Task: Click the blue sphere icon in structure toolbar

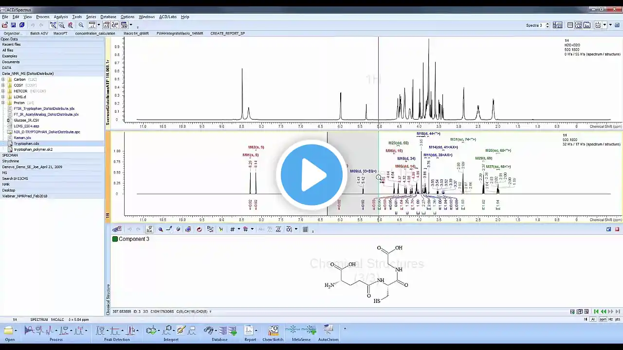Action: point(188,229)
